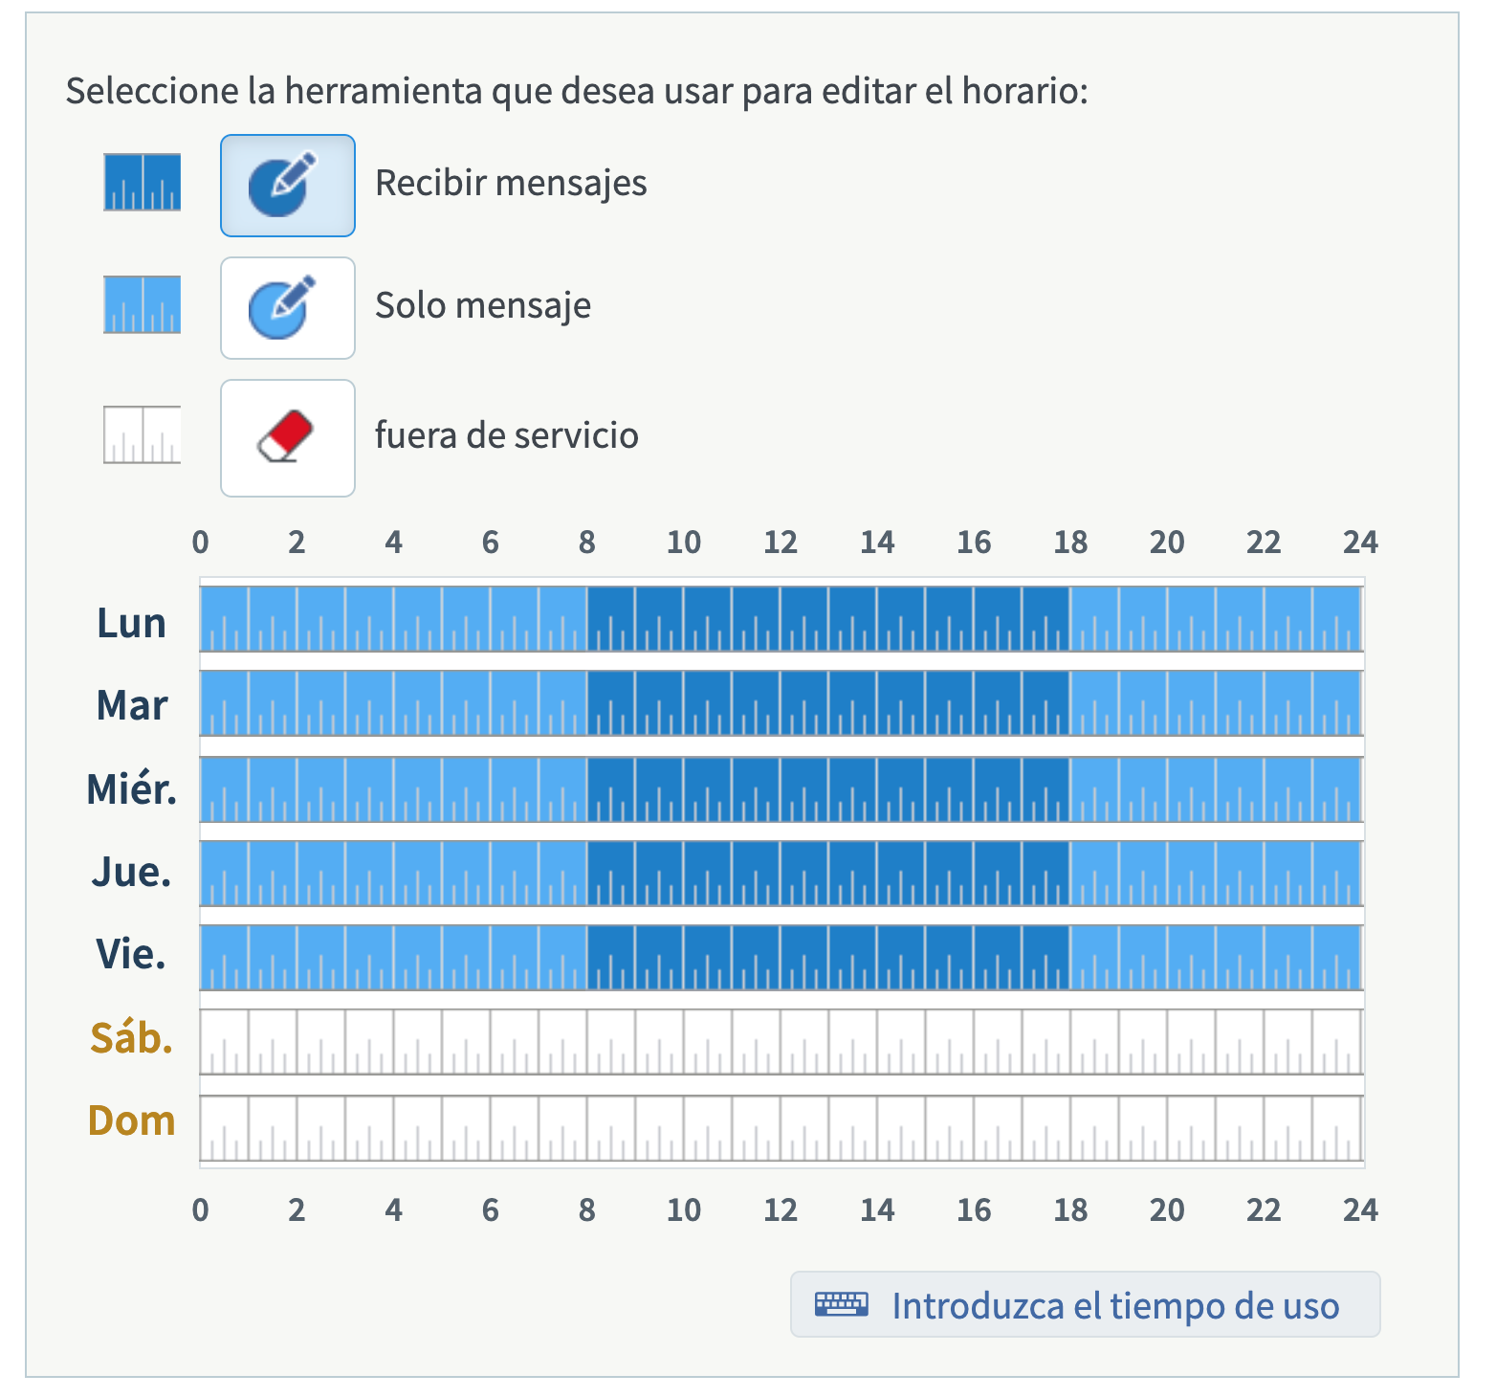Click the Miér. row at hour 4
The width and height of the screenshot is (1496, 1397).
click(x=417, y=789)
